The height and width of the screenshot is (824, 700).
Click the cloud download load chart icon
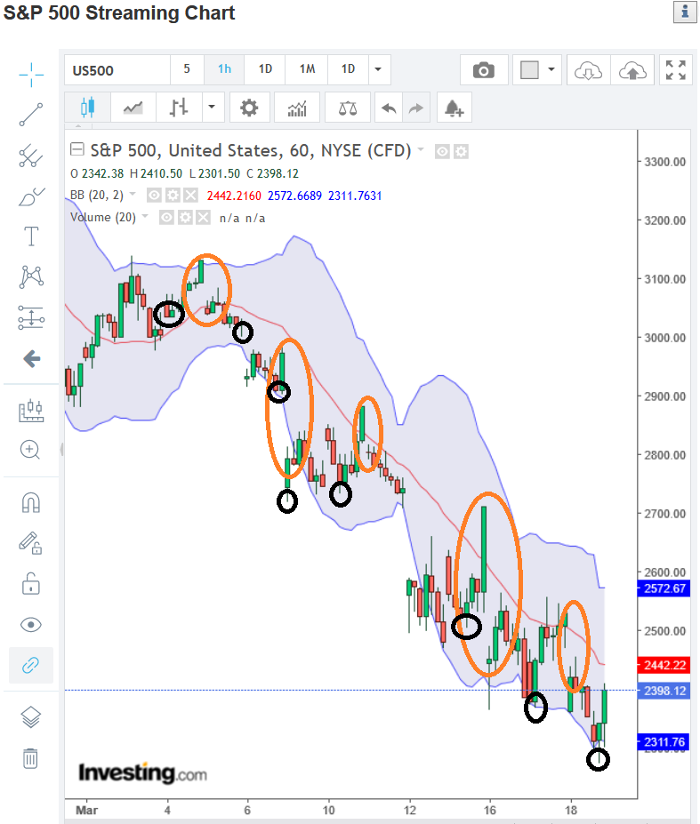click(588, 70)
